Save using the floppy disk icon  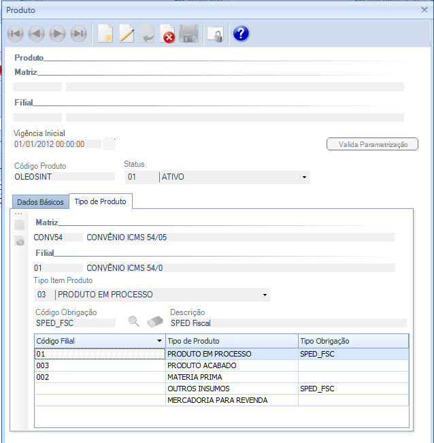[189, 34]
